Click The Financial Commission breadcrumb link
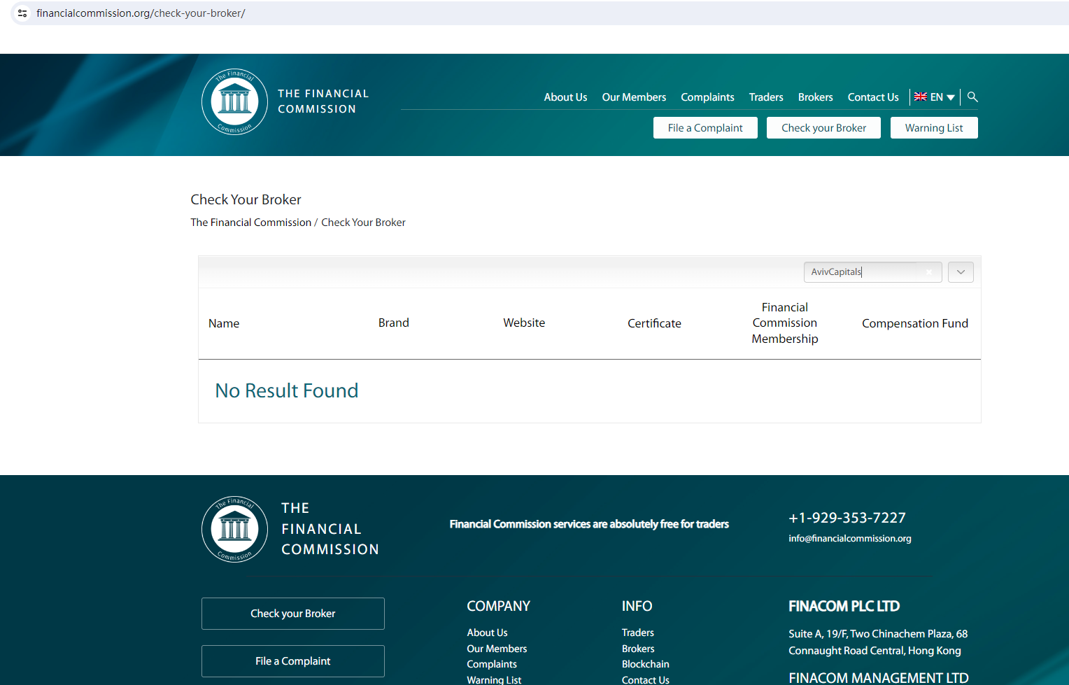Screen dimensions: 1069x685 pos(250,223)
